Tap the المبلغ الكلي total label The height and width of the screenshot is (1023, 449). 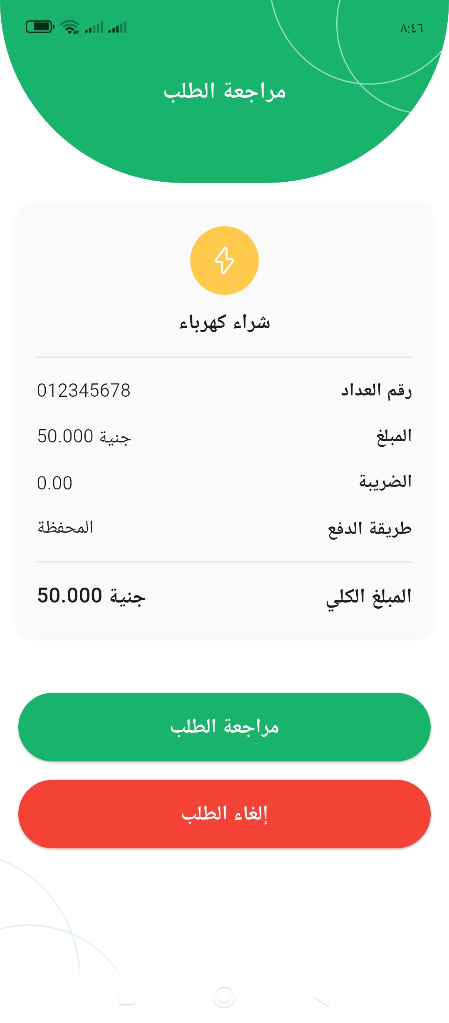369,597
